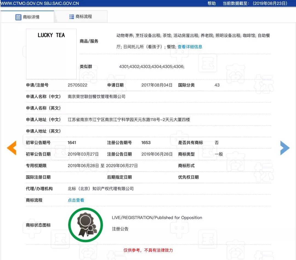Select exclusive right period 2019年06月28日 至 2029年06月27日
296x260 pixels.
(103, 166)
